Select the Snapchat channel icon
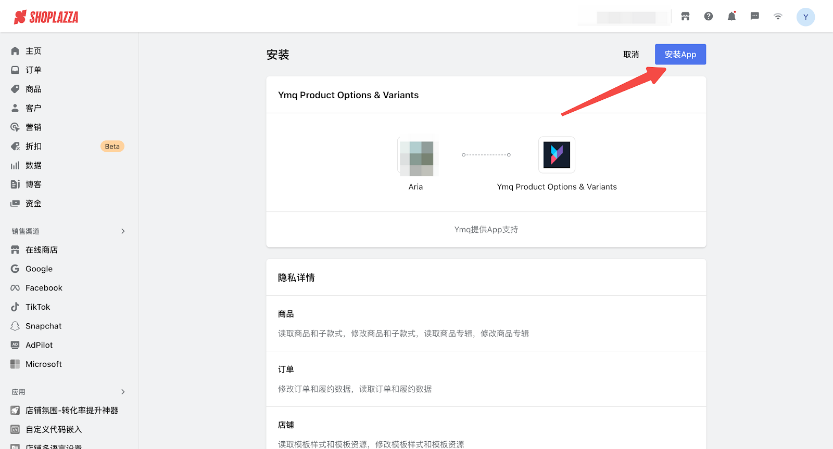Screen dimensions: 833x449 15,326
